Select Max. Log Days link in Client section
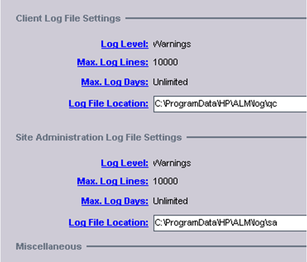The image size is (307, 262). click(115, 82)
